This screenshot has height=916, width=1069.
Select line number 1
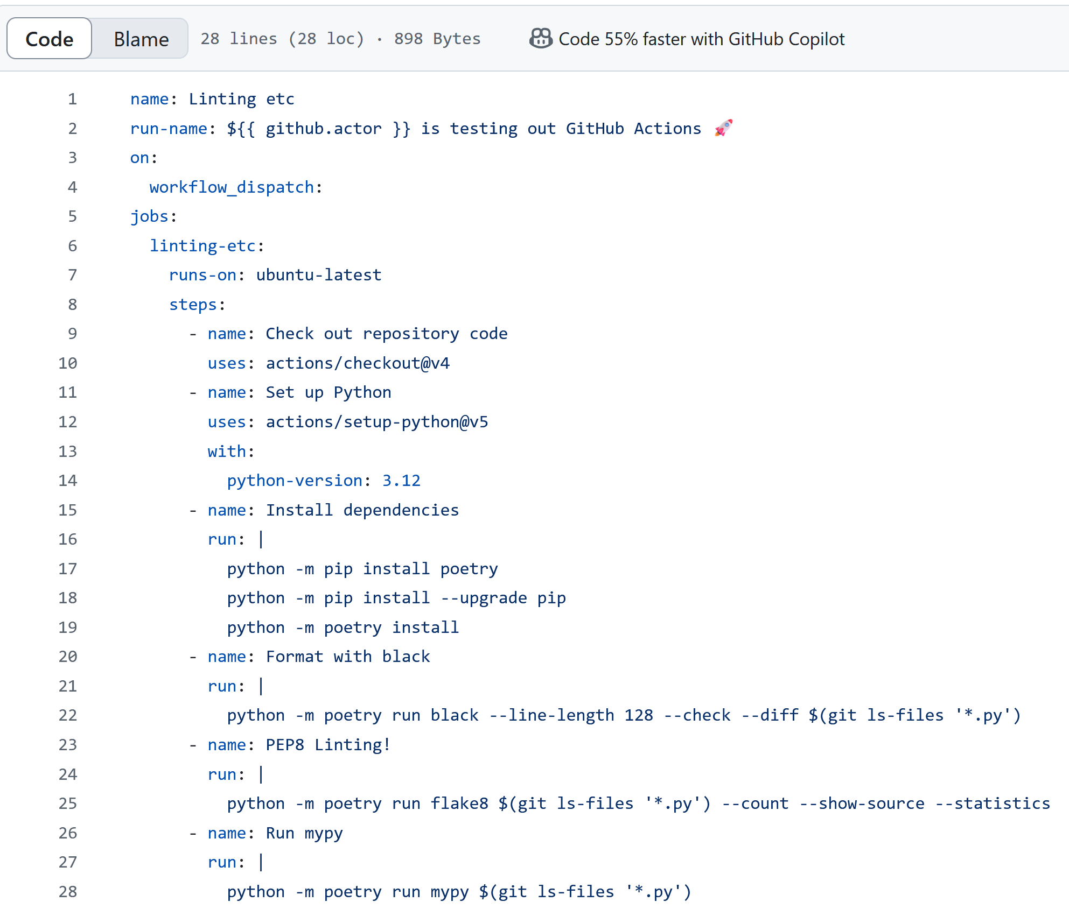[x=72, y=98]
